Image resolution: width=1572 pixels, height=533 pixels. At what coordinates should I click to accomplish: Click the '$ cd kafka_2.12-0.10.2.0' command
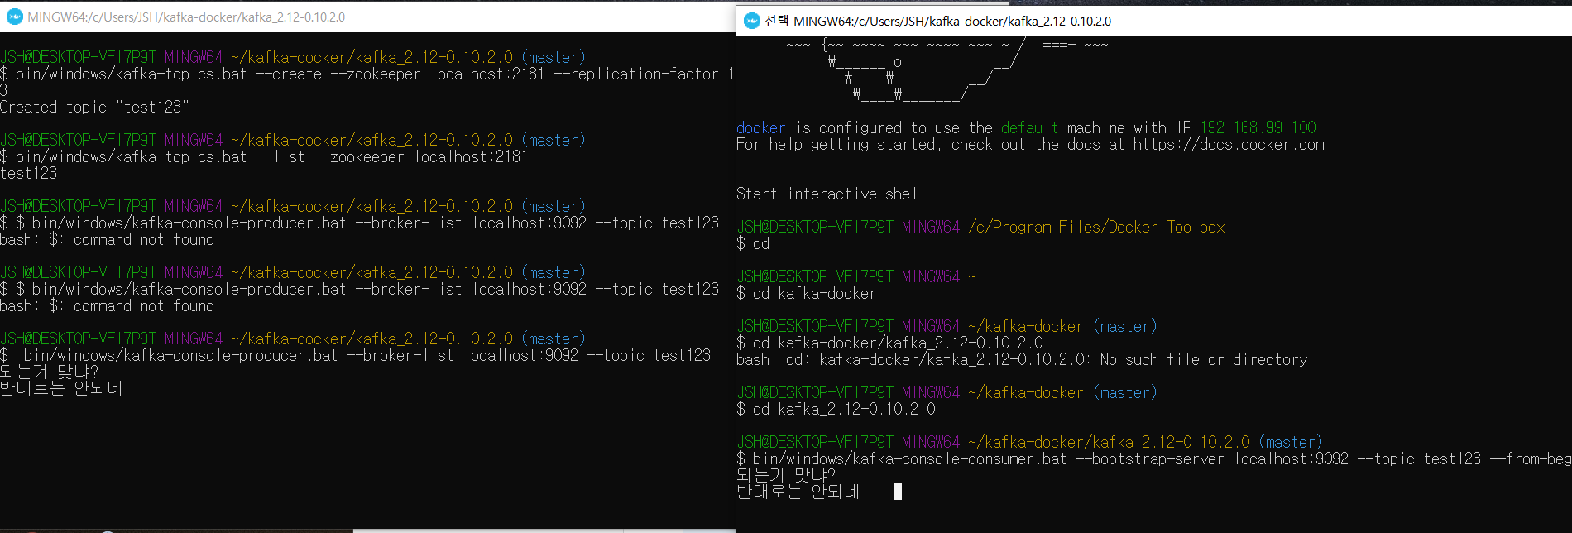[x=836, y=409]
